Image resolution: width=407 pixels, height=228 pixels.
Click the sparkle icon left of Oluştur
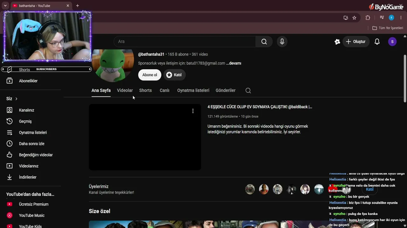pyautogui.click(x=337, y=41)
